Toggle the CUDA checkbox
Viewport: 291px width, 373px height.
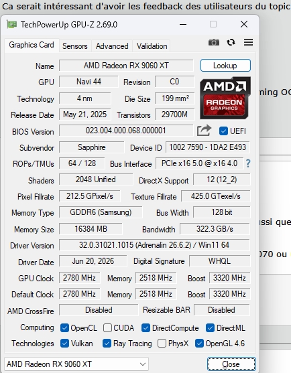pyautogui.click(x=107, y=328)
